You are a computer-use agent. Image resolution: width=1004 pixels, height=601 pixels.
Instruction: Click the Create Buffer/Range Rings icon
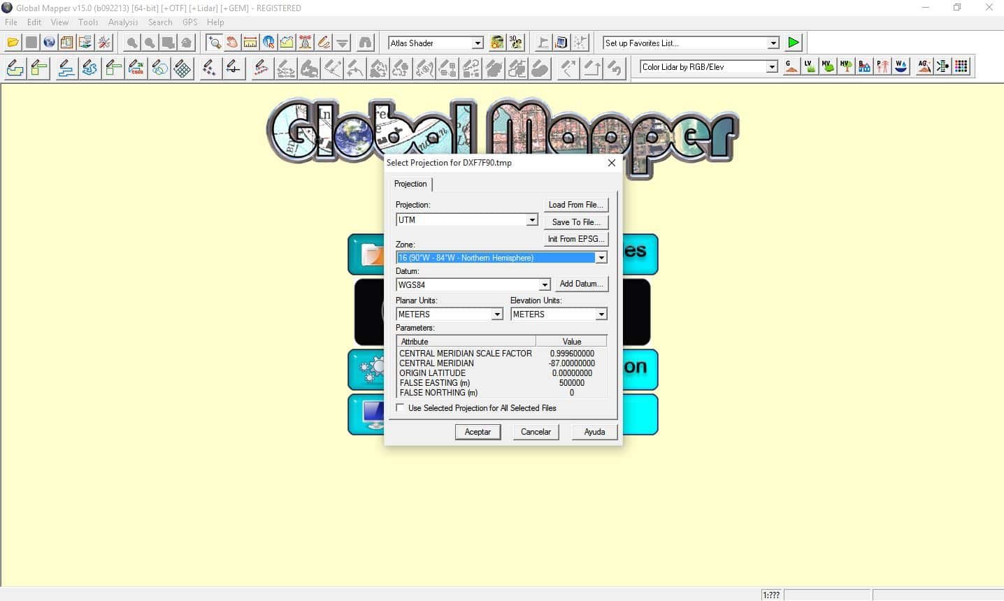160,68
